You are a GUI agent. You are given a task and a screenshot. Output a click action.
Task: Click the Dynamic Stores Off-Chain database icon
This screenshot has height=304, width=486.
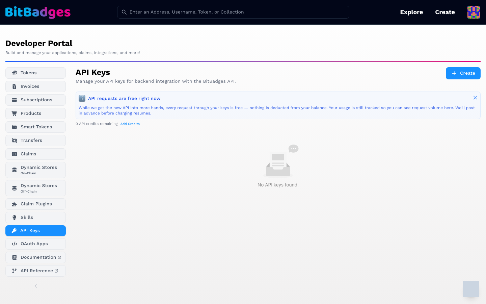[15, 188]
